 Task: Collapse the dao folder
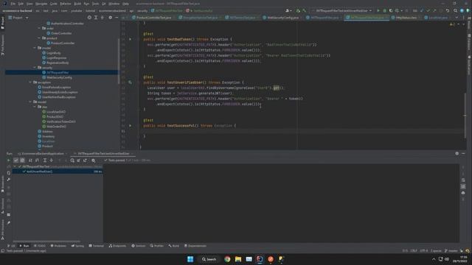tap(35, 107)
